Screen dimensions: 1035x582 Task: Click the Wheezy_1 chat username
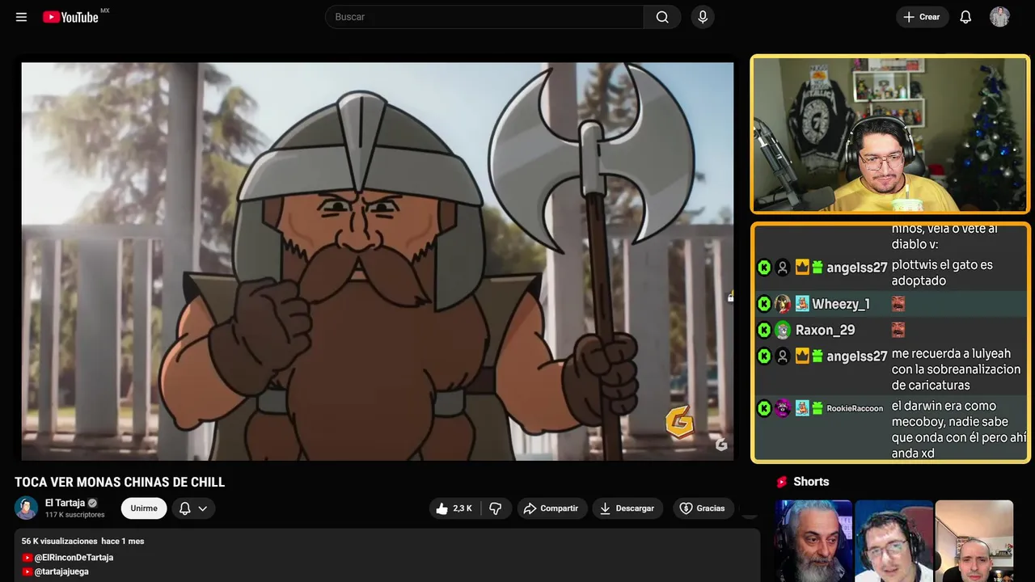pyautogui.click(x=841, y=304)
